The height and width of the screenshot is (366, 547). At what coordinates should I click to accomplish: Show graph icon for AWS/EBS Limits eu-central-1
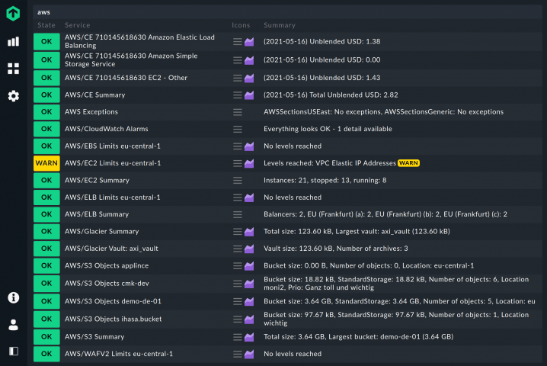click(x=249, y=146)
